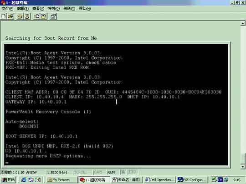This screenshot has height=184, width=246.
Task: Click 'Searching for Boot Record' text
Action: tap(51, 38)
